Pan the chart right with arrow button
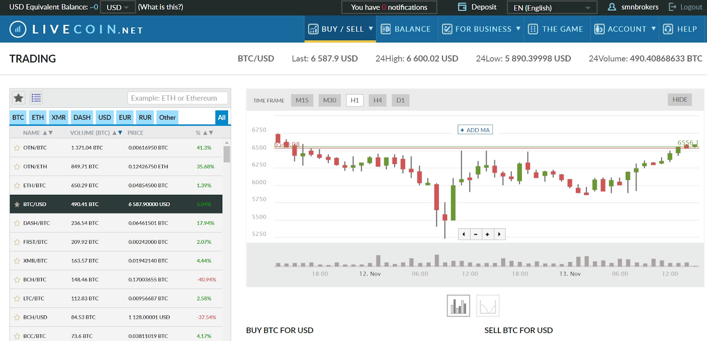The width and height of the screenshot is (707, 341). click(499, 234)
